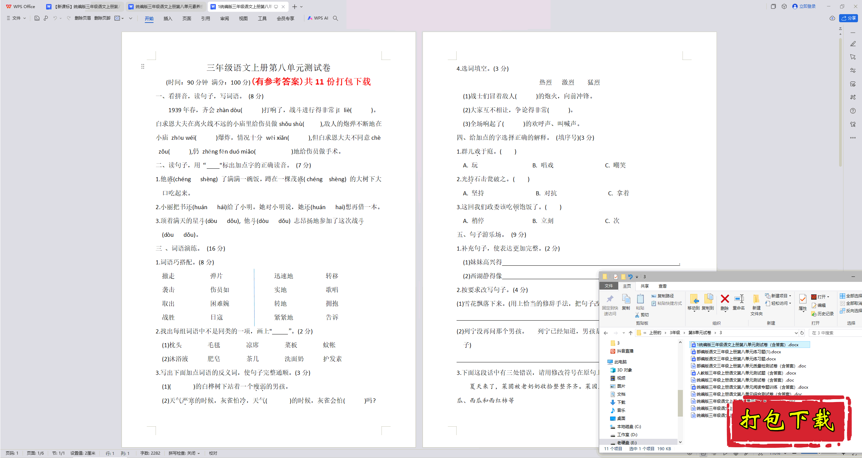862x458 pixels.
Task: Click the three-dots more icon in right sidebar
Action: click(853, 137)
